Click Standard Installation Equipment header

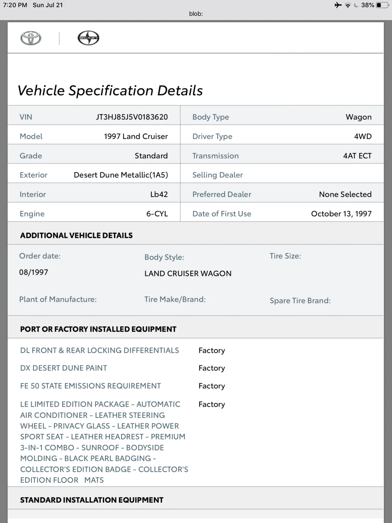click(92, 500)
